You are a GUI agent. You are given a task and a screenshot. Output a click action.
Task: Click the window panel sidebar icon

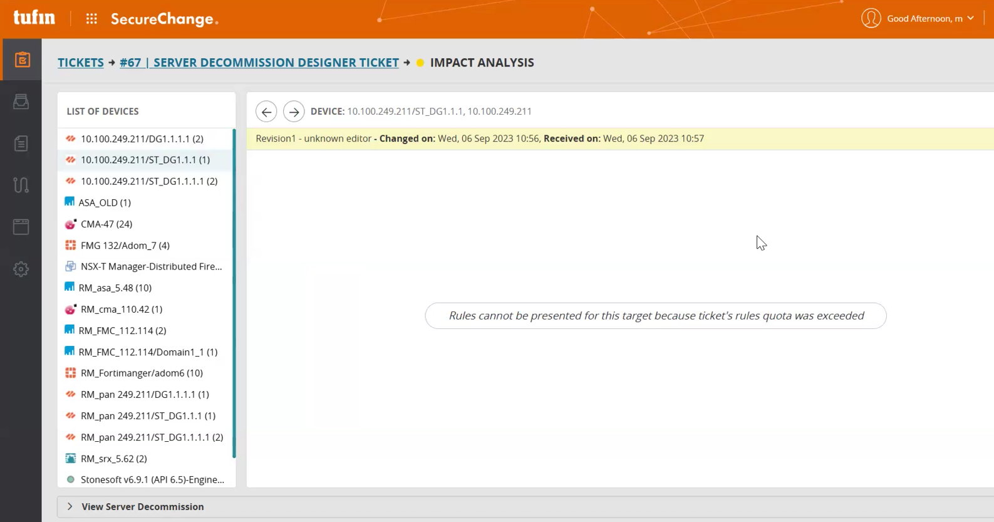[21, 227]
